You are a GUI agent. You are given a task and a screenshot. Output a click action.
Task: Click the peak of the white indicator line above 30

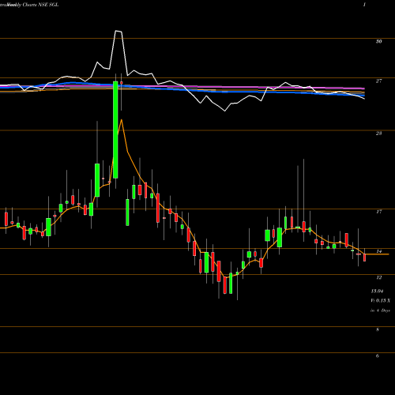pos(118,32)
